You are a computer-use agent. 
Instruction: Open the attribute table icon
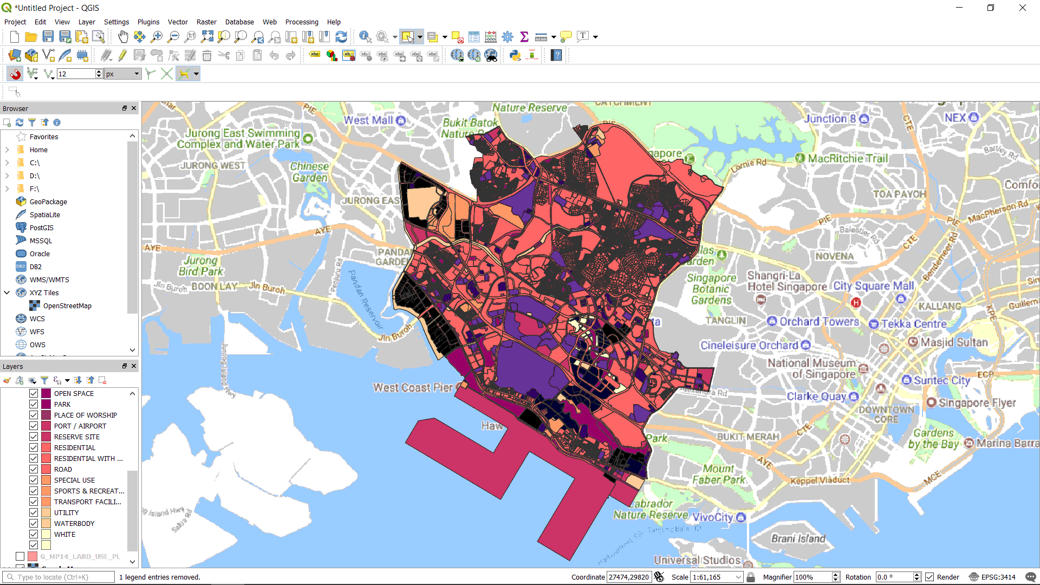click(x=474, y=37)
